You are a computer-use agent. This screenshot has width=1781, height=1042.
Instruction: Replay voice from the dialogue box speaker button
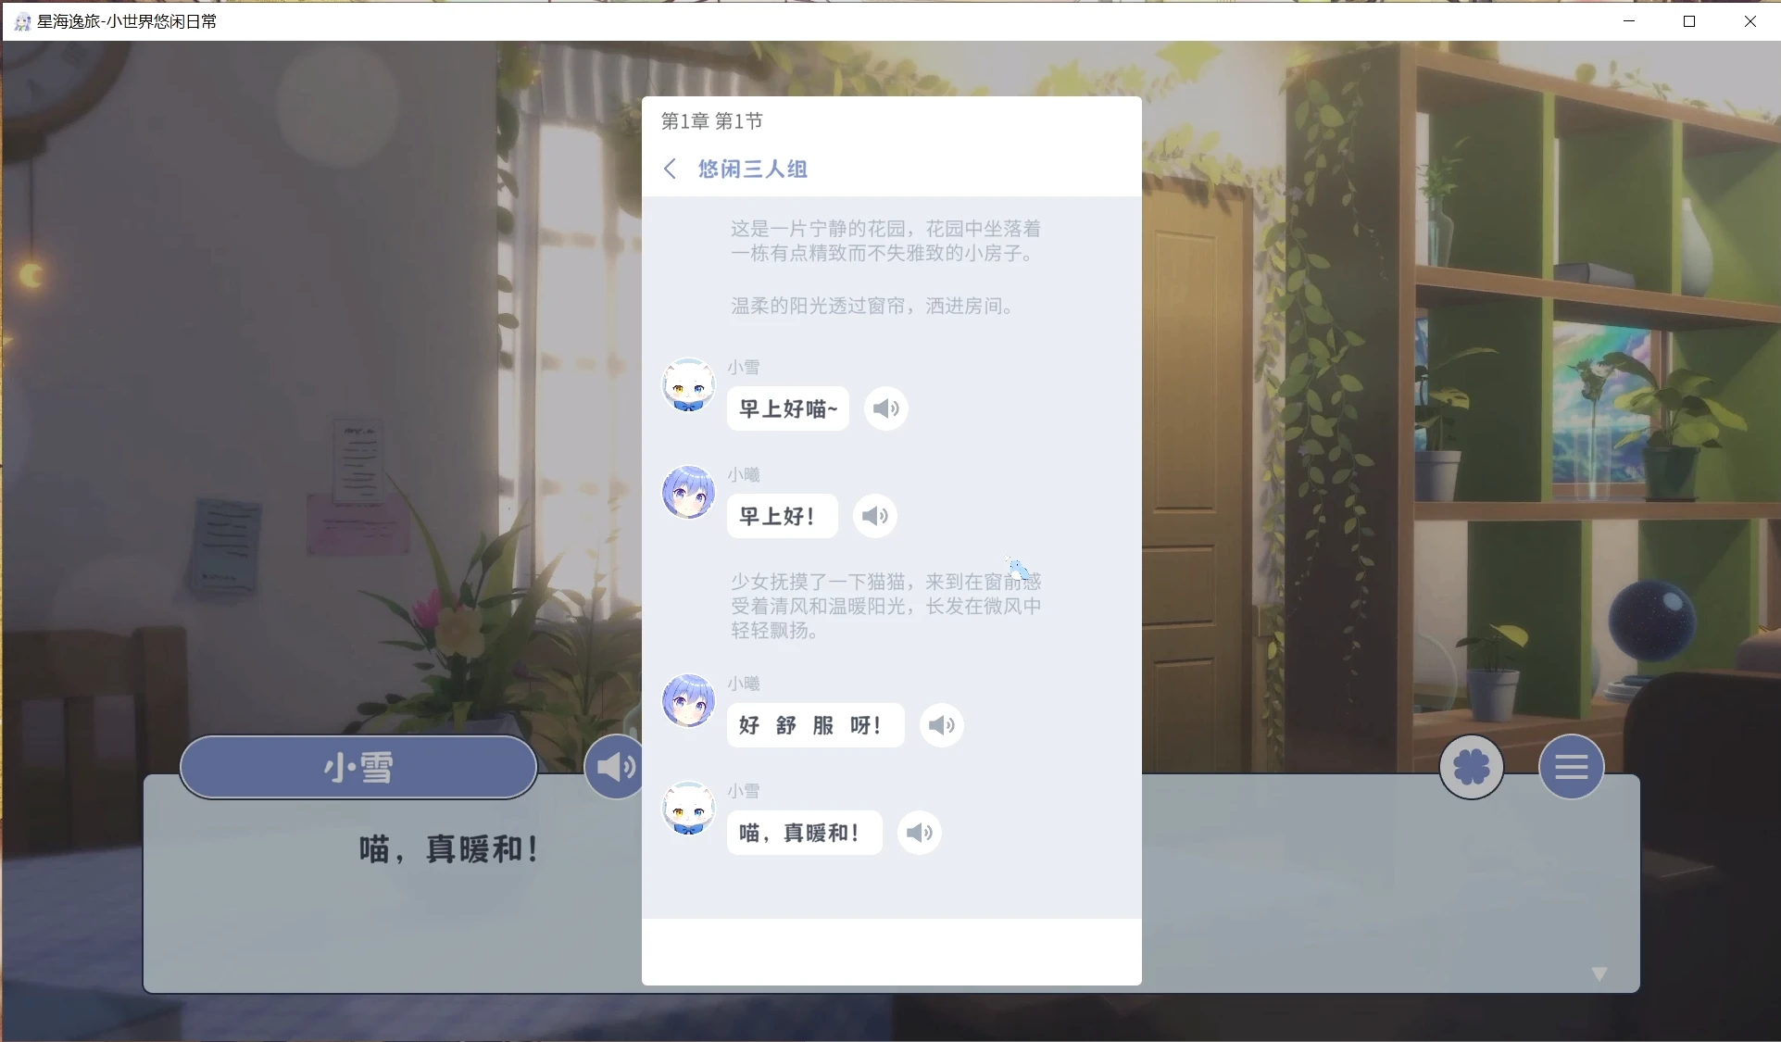click(x=614, y=767)
